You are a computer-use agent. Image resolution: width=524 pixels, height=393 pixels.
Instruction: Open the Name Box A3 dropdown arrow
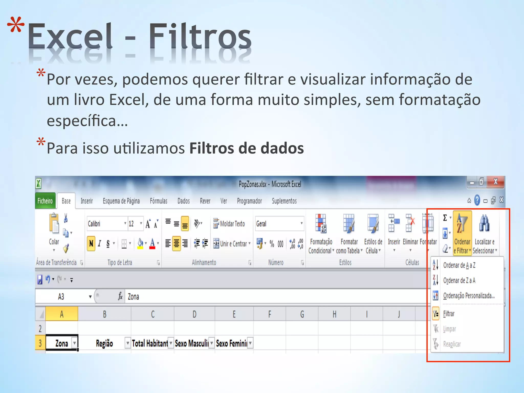click(x=90, y=297)
